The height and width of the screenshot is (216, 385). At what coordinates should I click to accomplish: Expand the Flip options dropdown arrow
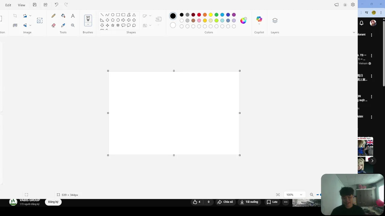[x=30, y=25]
